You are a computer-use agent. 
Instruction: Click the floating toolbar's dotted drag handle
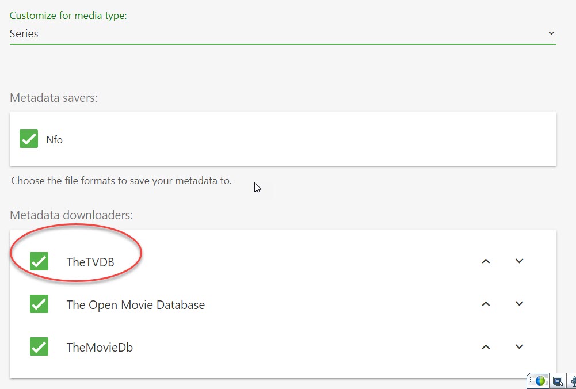click(x=531, y=381)
